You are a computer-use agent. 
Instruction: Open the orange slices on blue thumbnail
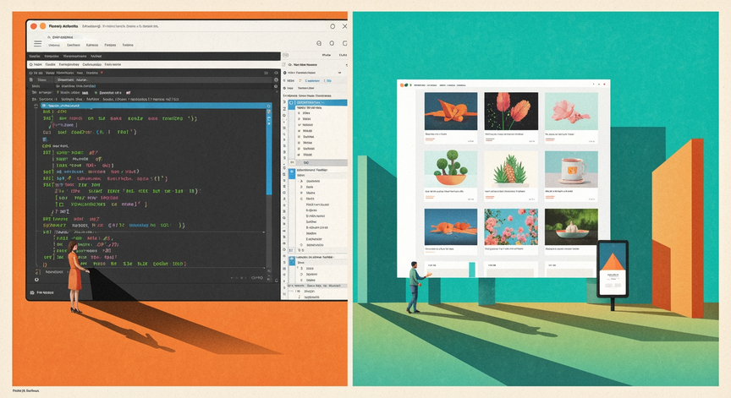[451, 226]
